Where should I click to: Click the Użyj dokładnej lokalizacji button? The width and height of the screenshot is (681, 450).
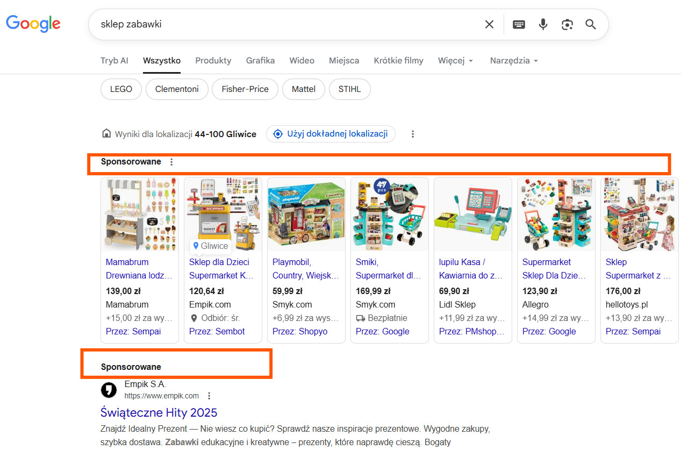(x=330, y=133)
